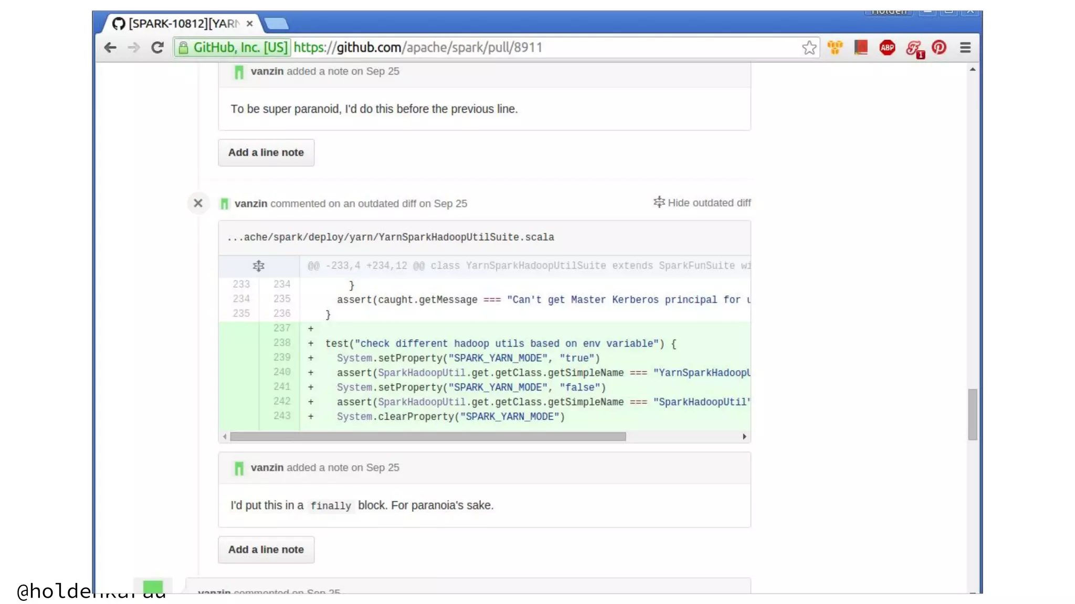The width and height of the screenshot is (1075, 604).
Task: Open the Chrome hamburger menu
Action: (965, 48)
